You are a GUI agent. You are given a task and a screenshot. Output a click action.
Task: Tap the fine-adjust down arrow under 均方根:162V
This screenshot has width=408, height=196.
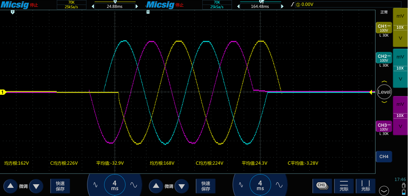click(x=36, y=186)
